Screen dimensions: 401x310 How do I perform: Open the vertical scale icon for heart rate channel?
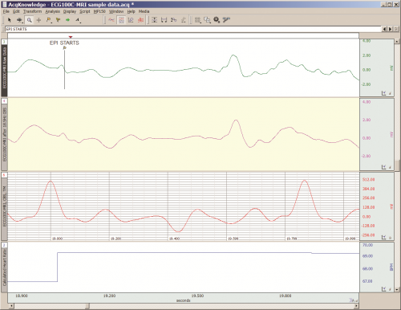click(383, 289)
